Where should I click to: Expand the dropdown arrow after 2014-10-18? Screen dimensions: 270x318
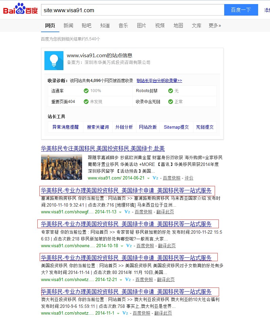click(x=122, y=246)
